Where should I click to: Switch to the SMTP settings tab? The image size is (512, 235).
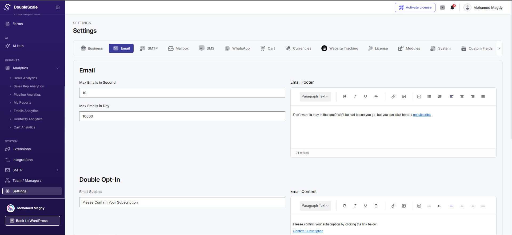coord(149,48)
